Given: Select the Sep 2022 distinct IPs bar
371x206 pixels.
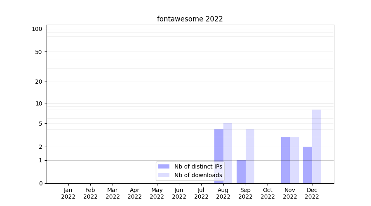Looking at the screenshot, I should [x=241, y=172].
